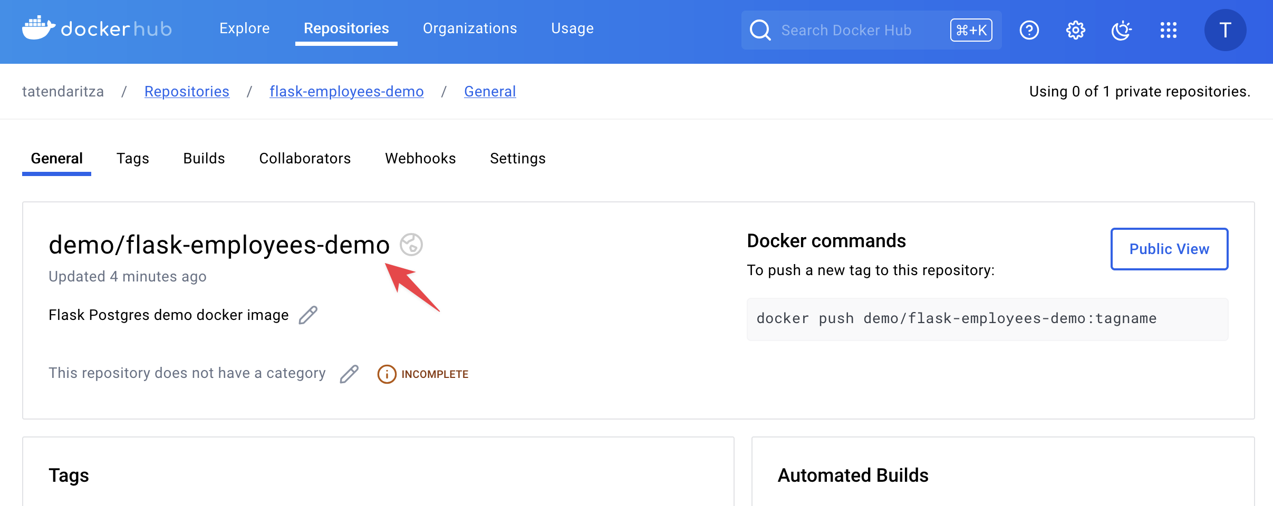Open Organizations in top navigation
This screenshot has width=1273, height=506.
point(470,28)
